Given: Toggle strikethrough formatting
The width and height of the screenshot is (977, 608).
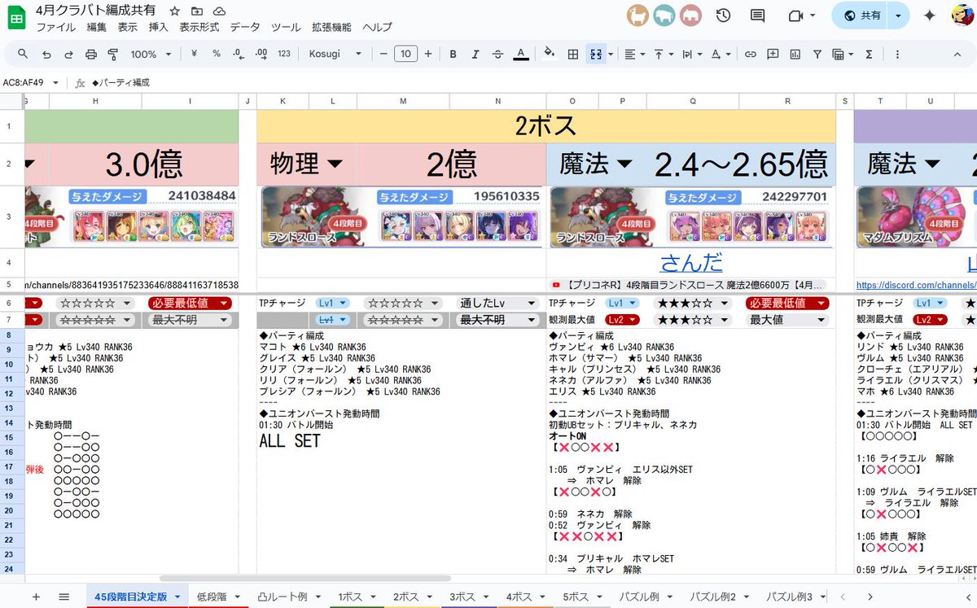Looking at the screenshot, I should [497, 54].
